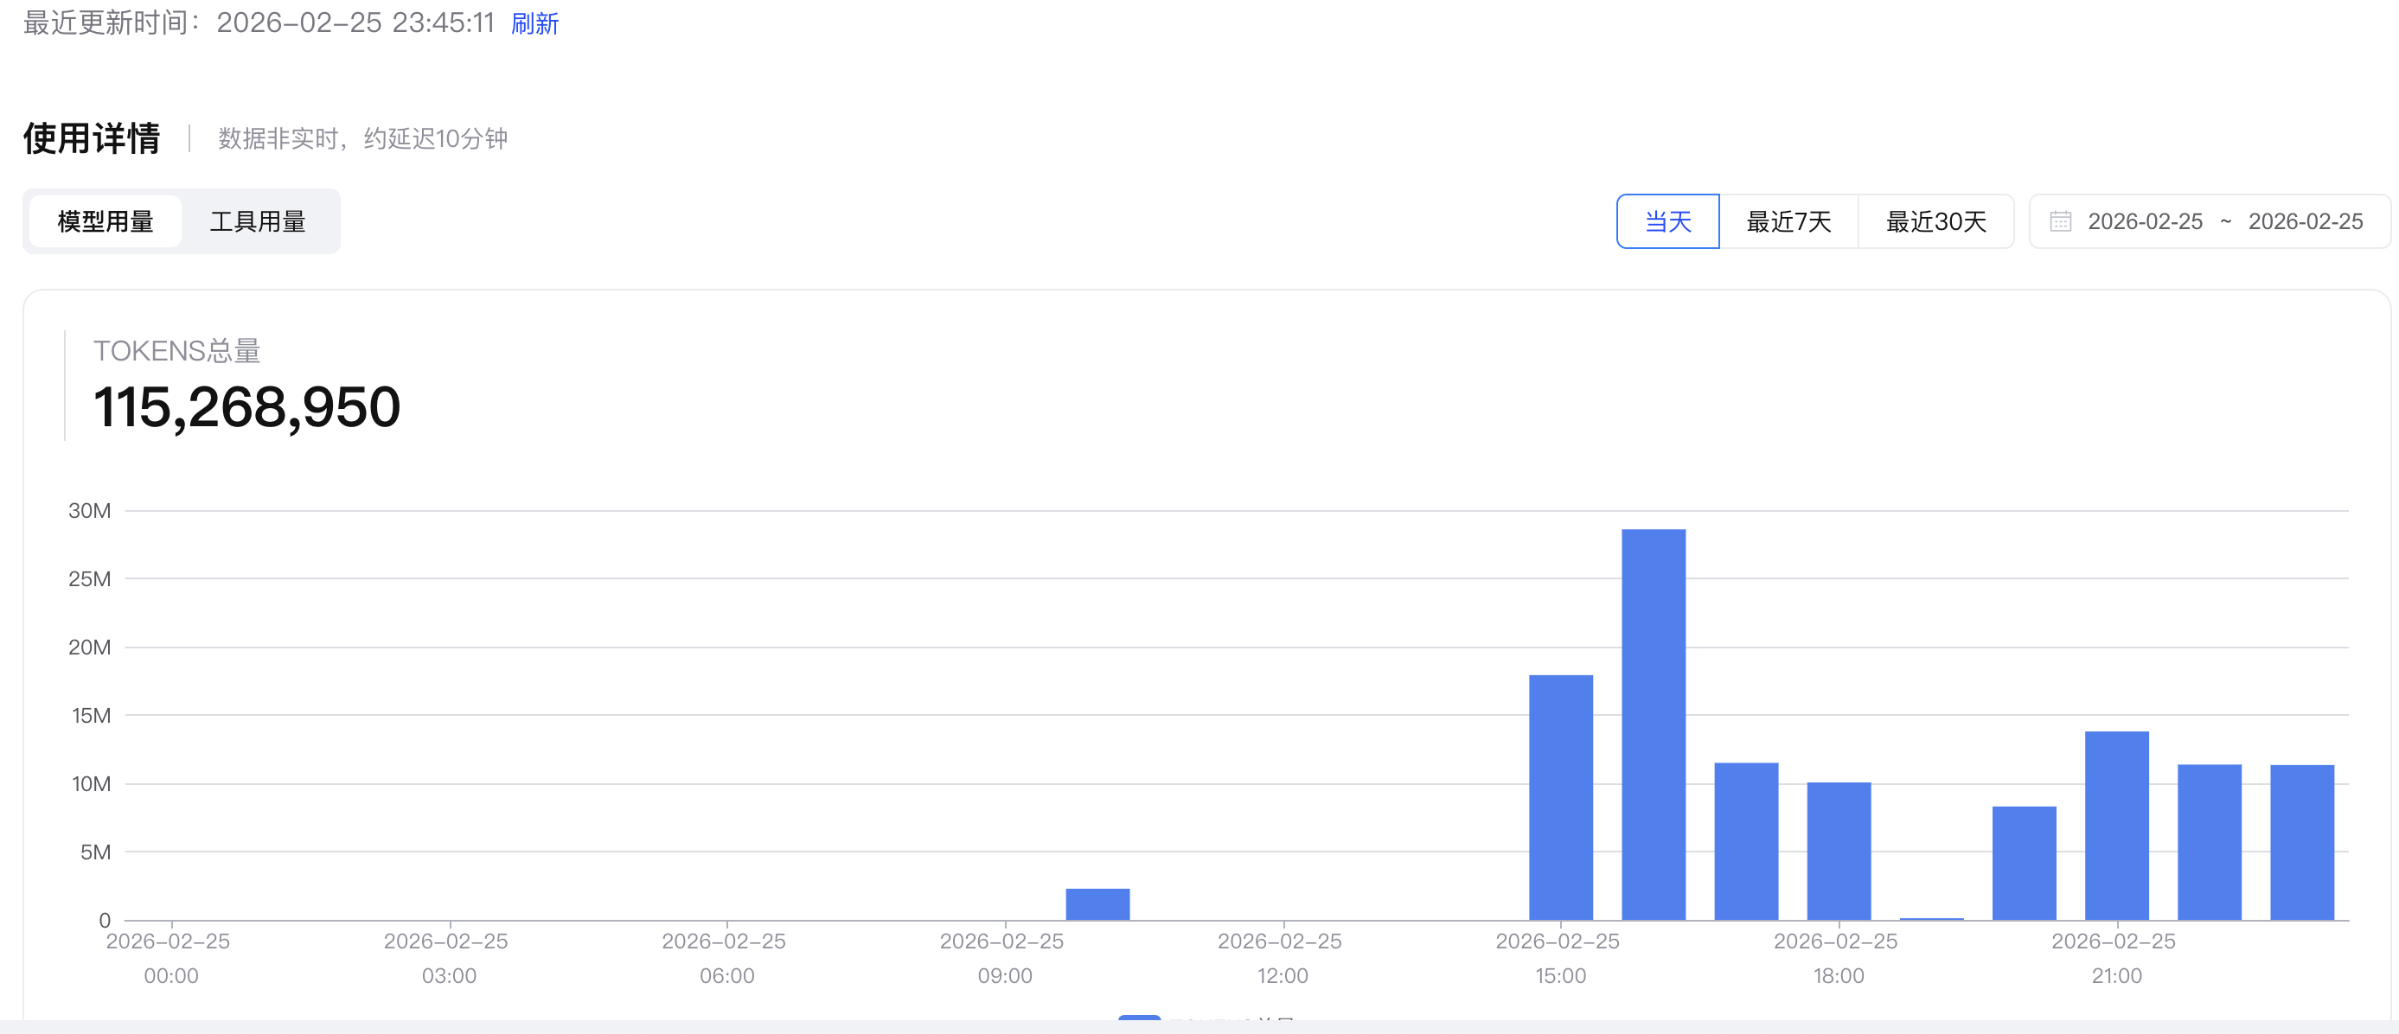
Task: Click the rightmost 23:00 bar
Action: 2301,842
